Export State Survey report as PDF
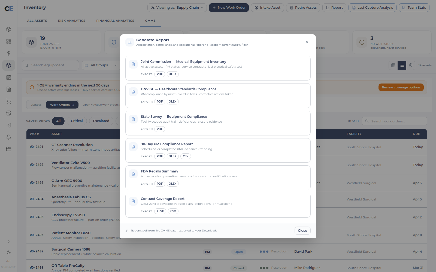The image size is (436, 272). (160, 129)
